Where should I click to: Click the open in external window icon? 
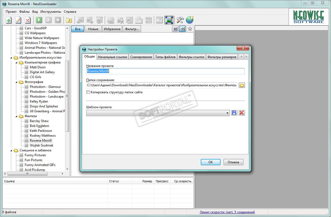coord(159,20)
